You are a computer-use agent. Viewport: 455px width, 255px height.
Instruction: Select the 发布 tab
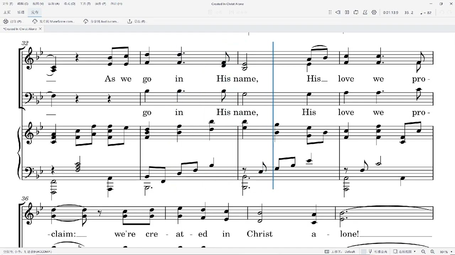pyautogui.click(x=35, y=12)
